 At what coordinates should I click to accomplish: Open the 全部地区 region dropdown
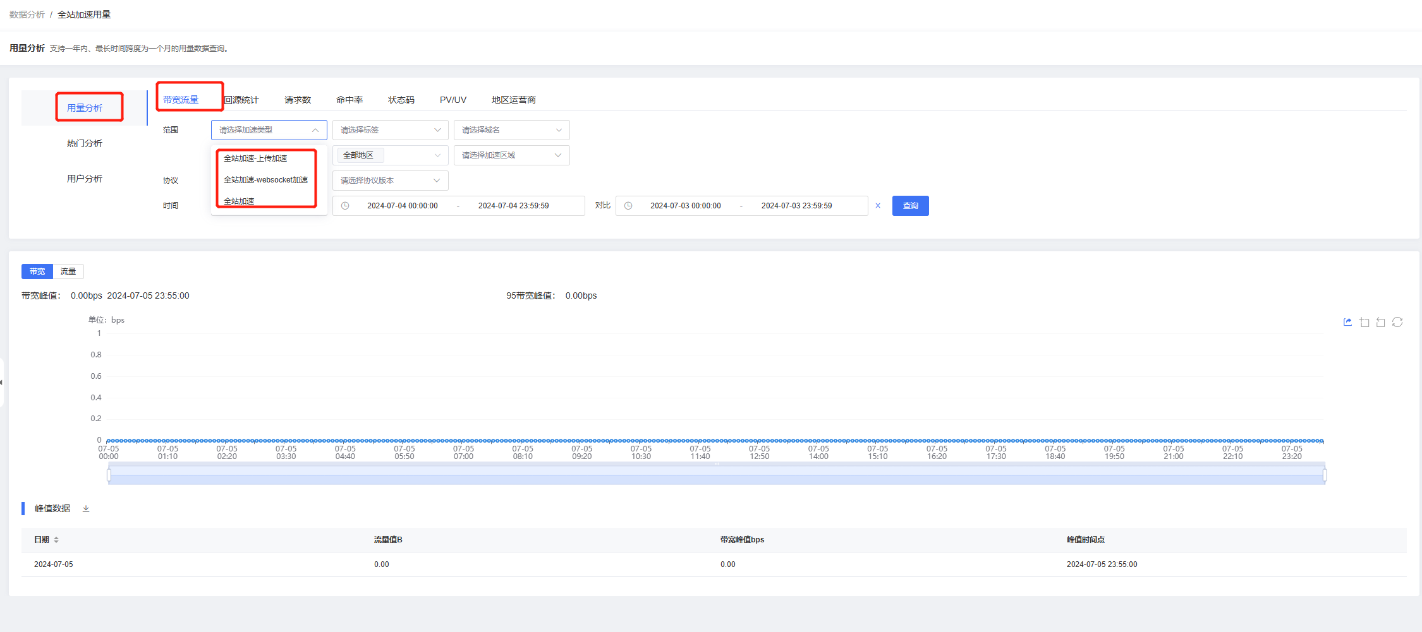[x=390, y=155]
